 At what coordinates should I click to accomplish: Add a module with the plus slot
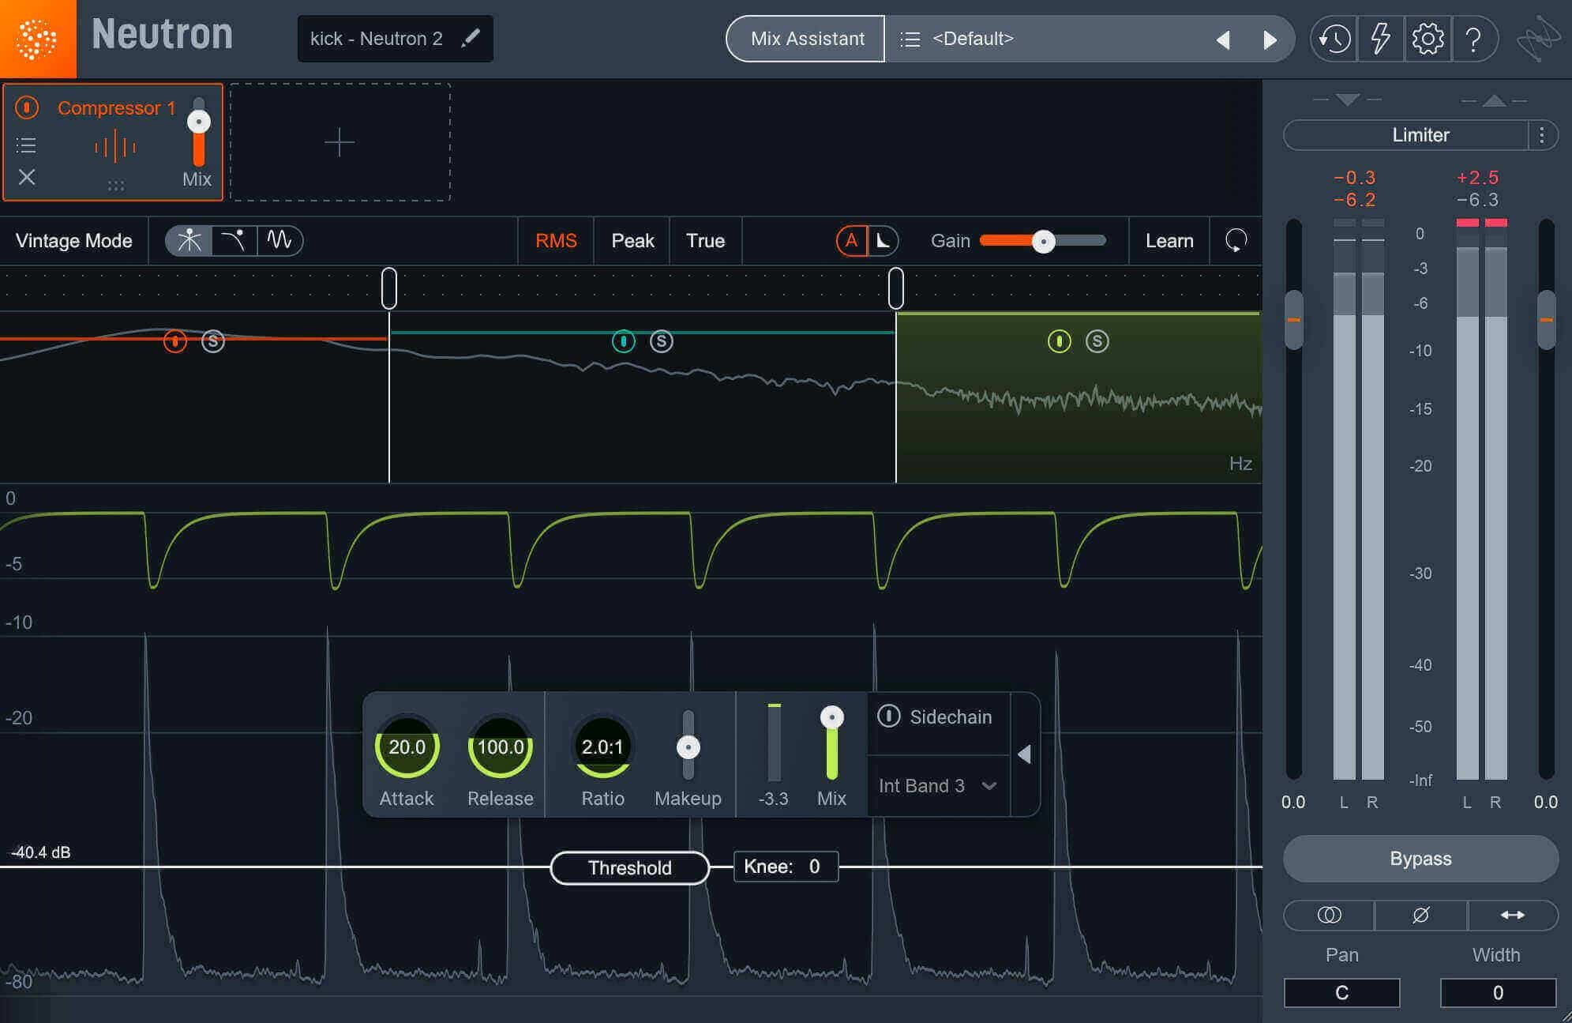(340, 142)
